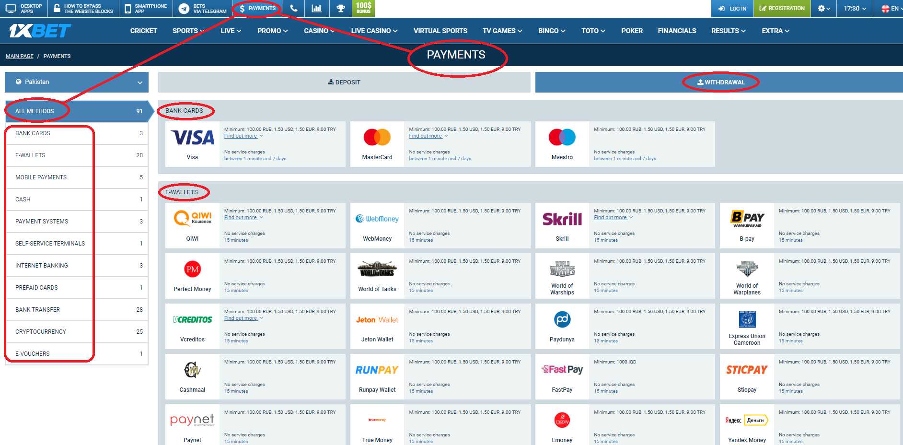Choose the Runpay Wallet logo
Image resolution: width=903 pixels, height=445 pixels.
(377, 370)
